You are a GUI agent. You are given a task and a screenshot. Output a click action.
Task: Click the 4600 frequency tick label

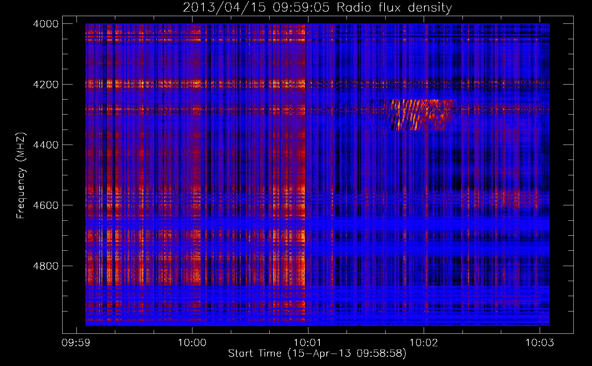pyautogui.click(x=46, y=205)
